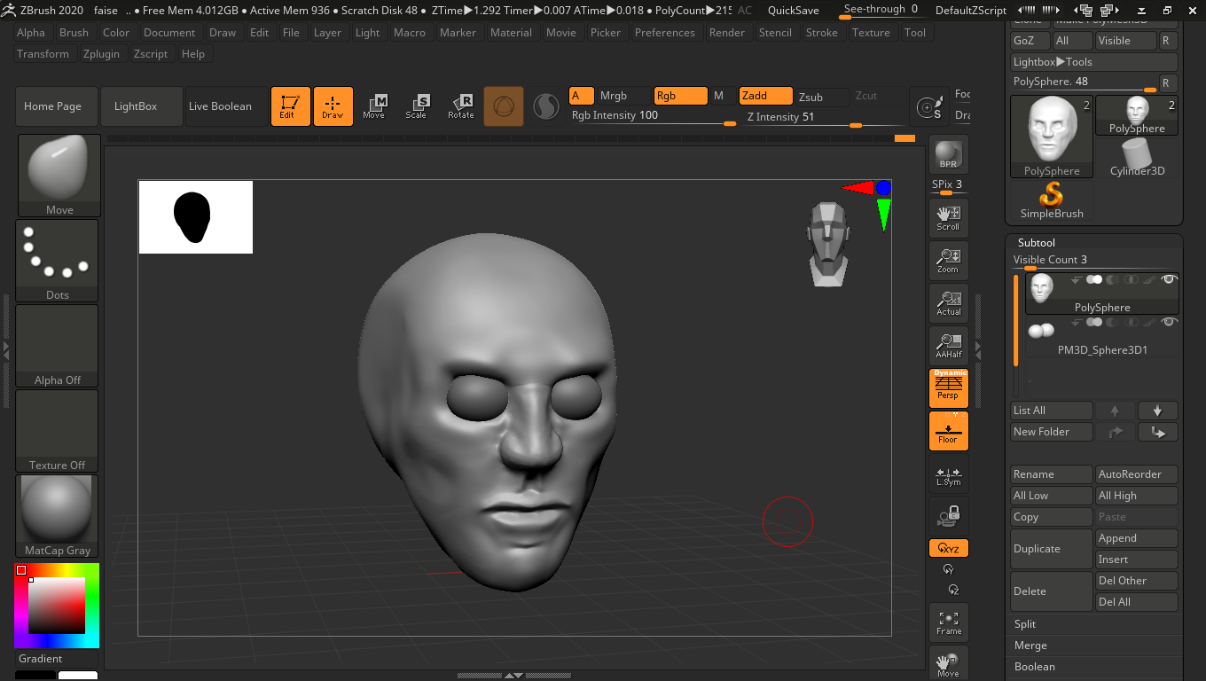Open the Preferences menu
The image size is (1206, 681).
click(664, 33)
